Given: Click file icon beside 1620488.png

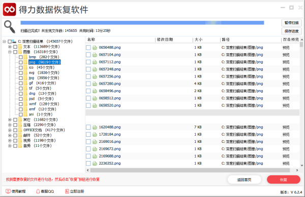Looking at the screenshot, I should pyautogui.click(x=95, y=127).
